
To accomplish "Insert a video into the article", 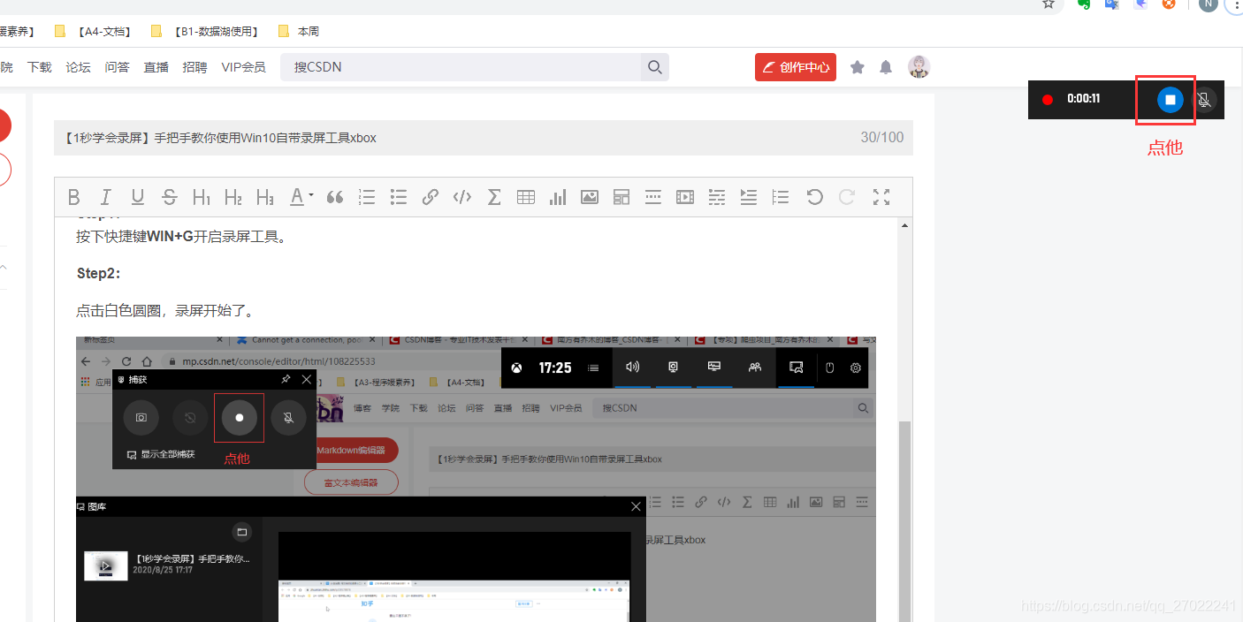I will (685, 197).
